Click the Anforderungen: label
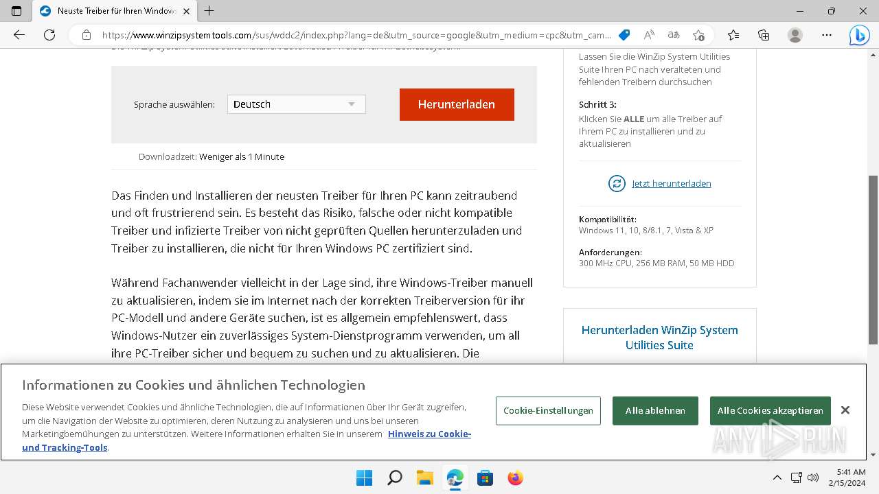 (x=610, y=252)
